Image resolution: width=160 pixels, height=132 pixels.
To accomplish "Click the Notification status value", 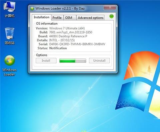I will tap(58, 48).
